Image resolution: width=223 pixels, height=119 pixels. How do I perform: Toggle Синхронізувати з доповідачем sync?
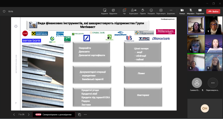(54, 114)
